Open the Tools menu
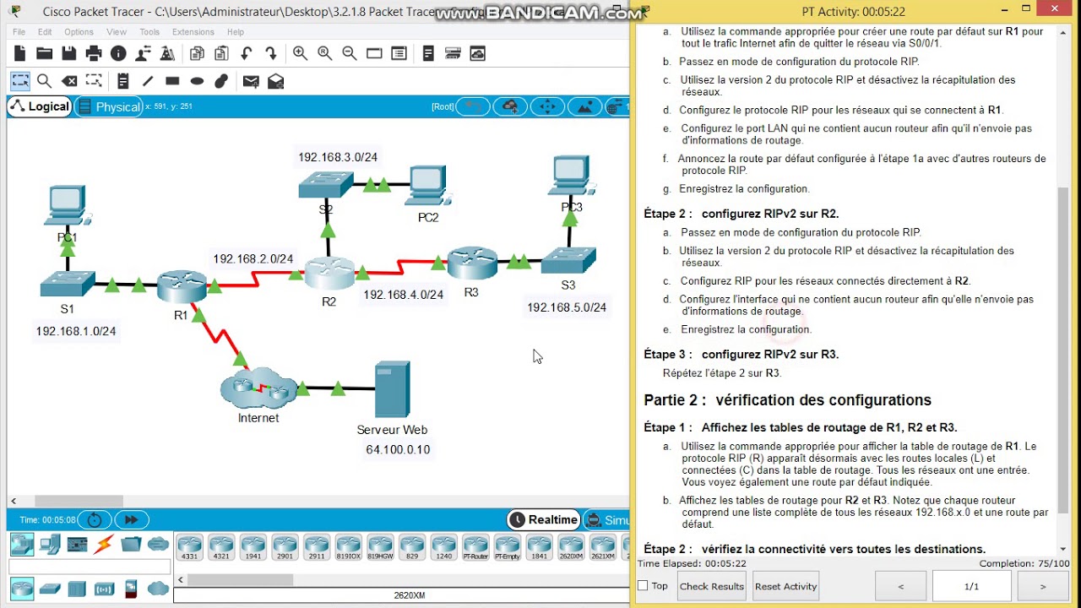This screenshot has width=1081, height=608. 149,32
